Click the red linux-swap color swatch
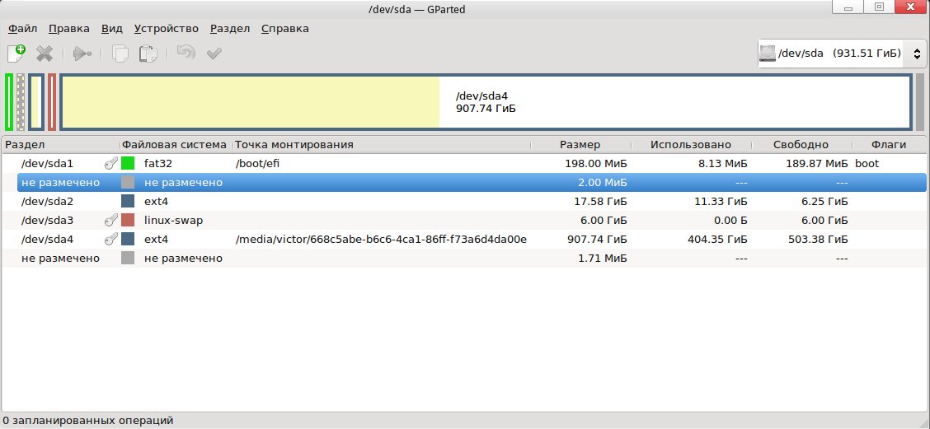 (128, 220)
